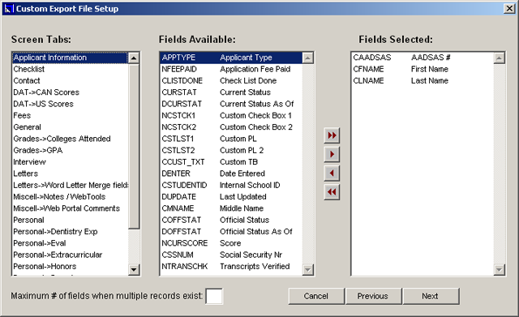The width and height of the screenshot is (519, 317).
Task: Focus the maximum number of fields input box
Action: [x=214, y=296]
